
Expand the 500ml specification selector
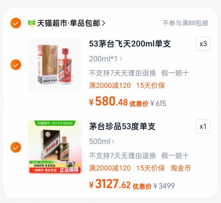[x=102, y=141]
